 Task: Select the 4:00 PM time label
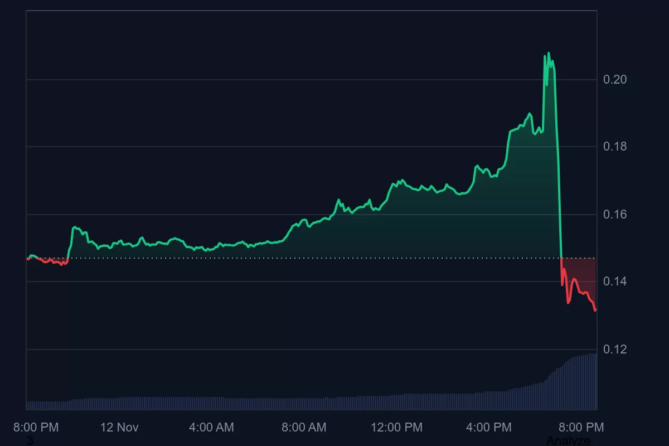[489, 428]
